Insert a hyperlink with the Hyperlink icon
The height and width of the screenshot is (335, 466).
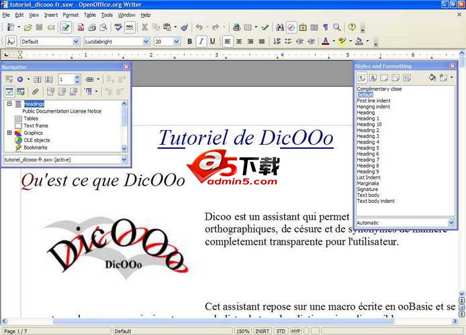[236, 27]
